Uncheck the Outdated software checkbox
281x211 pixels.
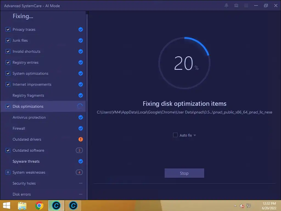[x=8, y=150]
